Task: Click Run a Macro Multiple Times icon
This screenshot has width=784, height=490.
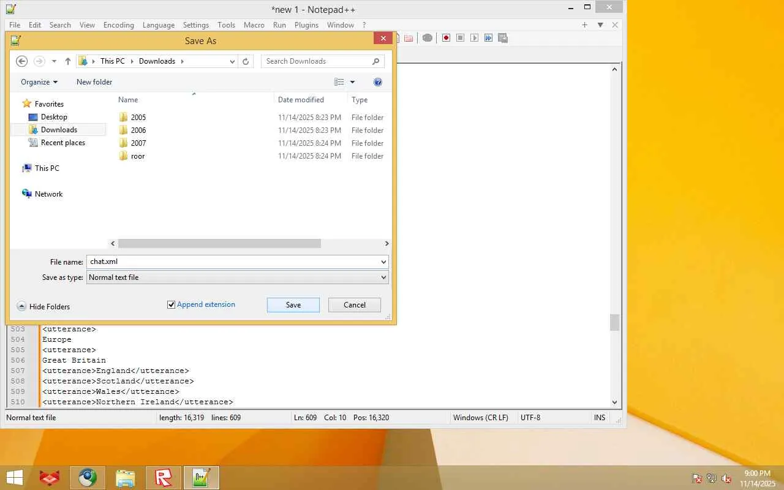Action: click(x=488, y=38)
